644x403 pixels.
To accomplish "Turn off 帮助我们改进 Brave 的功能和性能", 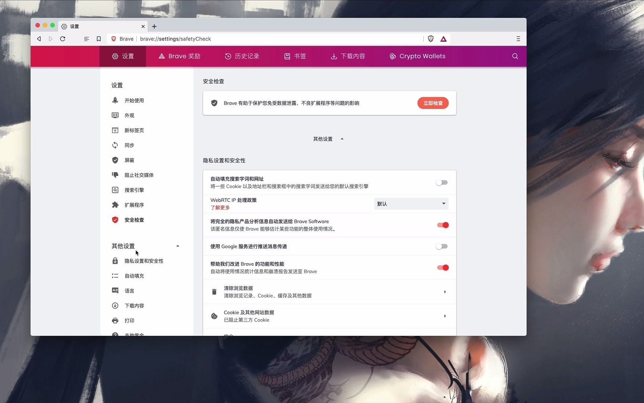I will pyautogui.click(x=443, y=268).
